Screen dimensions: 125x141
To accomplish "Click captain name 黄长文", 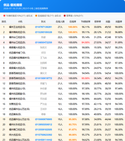I will click(43, 73).
